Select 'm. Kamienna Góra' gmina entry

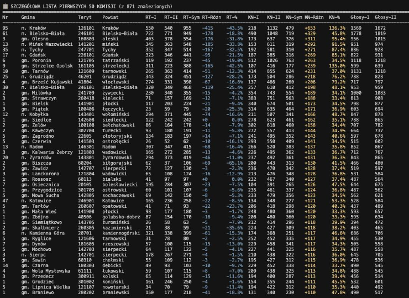43,233
